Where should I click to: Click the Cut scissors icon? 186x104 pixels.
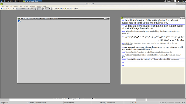(54, 9)
